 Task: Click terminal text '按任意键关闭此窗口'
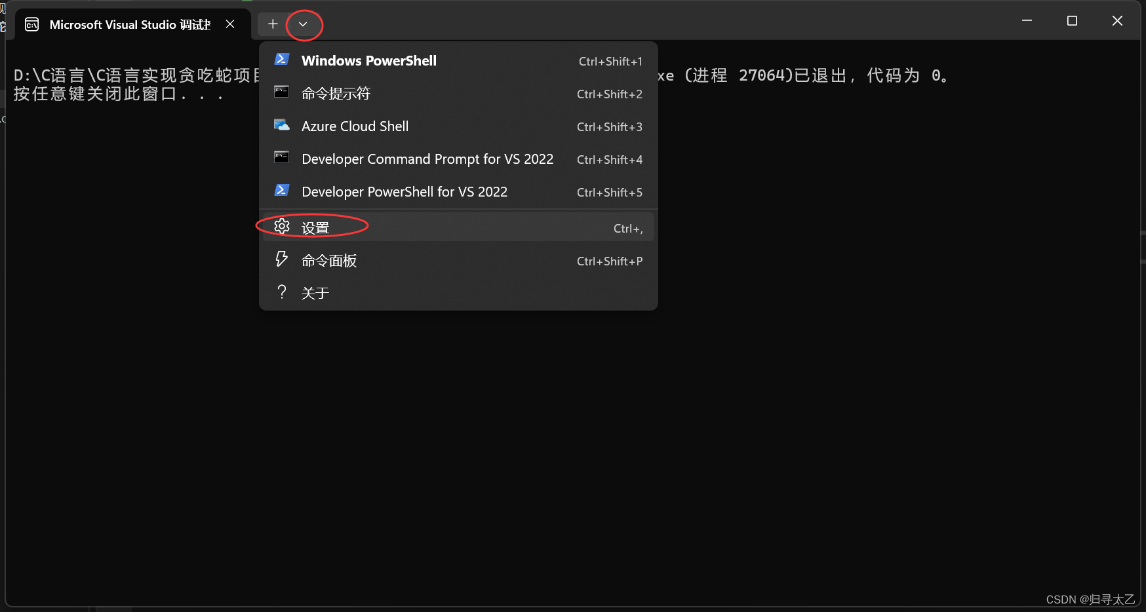(95, 94)
